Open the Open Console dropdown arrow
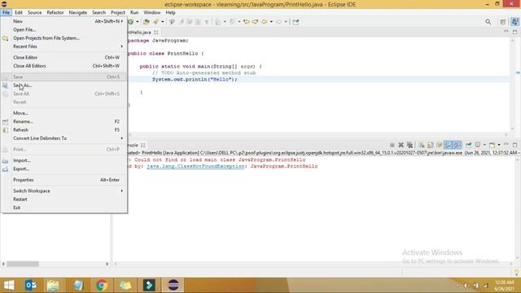 pos(499,145)
